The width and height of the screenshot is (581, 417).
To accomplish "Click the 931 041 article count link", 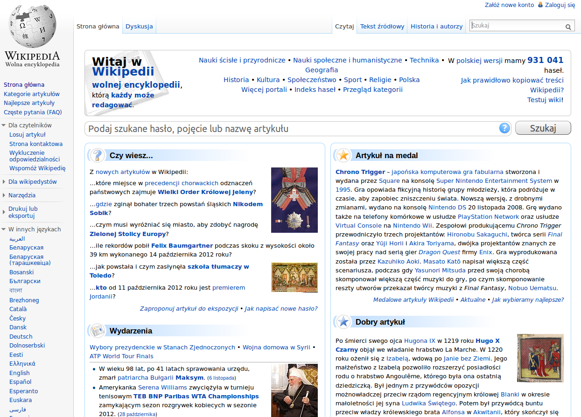I will (546, 60).
